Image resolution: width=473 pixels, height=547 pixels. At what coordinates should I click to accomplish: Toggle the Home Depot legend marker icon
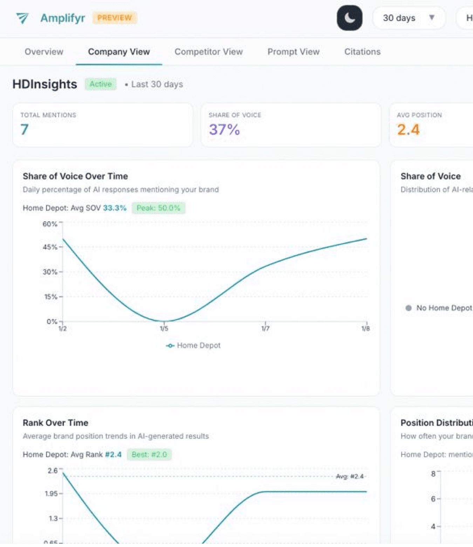[x=170, y=346]
